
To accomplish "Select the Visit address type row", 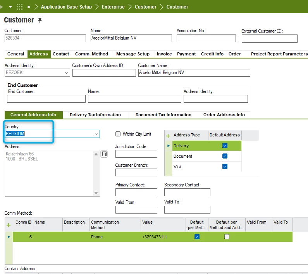I will click(207, 167).
